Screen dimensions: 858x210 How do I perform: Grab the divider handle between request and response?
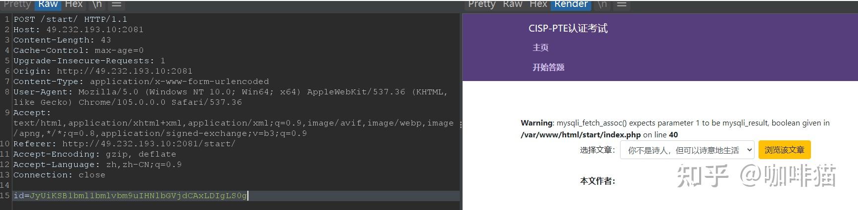pos(461,125)
